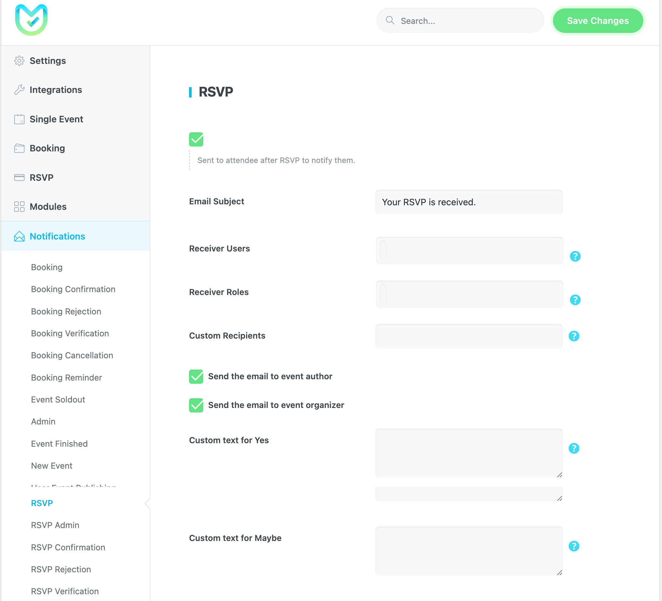Go to Event Soldout notification
The height and width of the screenshot is (601, 662).
click(58, 400)
